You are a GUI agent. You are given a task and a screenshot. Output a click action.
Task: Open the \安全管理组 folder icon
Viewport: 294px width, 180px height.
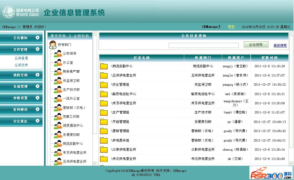click(104, 85)
